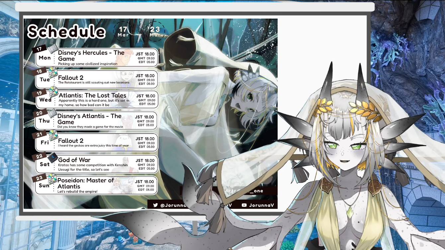Click the large "Schedule" heading
445x250 pixels.
pos(66,31)
